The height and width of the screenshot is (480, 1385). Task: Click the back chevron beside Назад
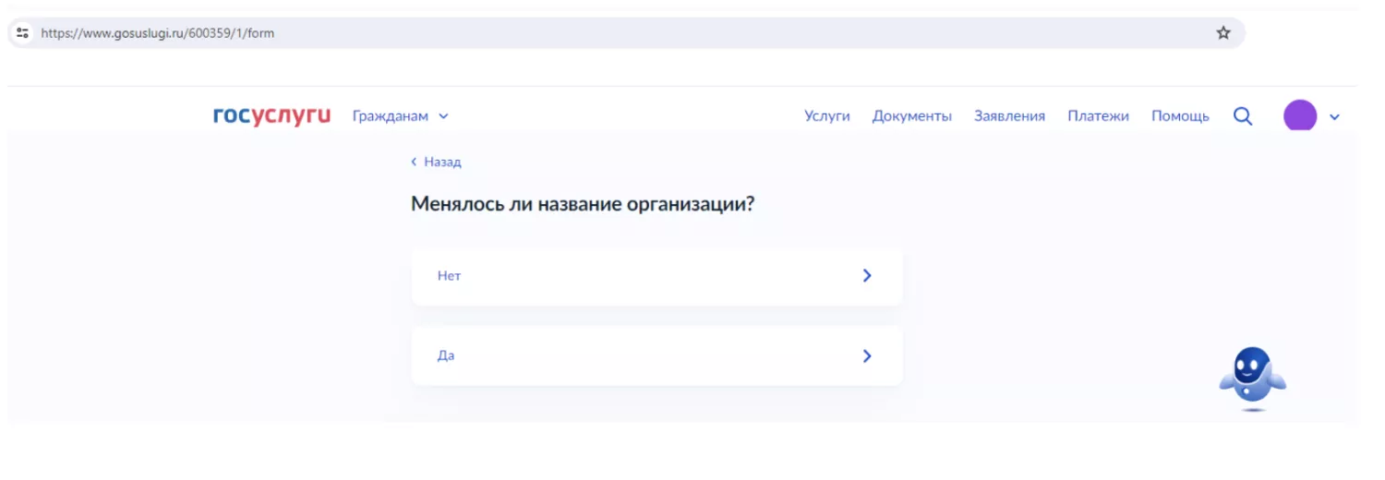414,162
